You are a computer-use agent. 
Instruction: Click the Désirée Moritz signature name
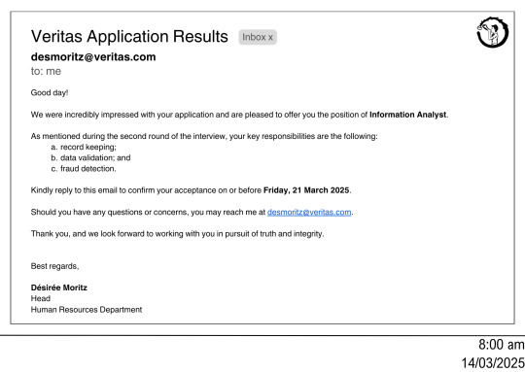59,287
